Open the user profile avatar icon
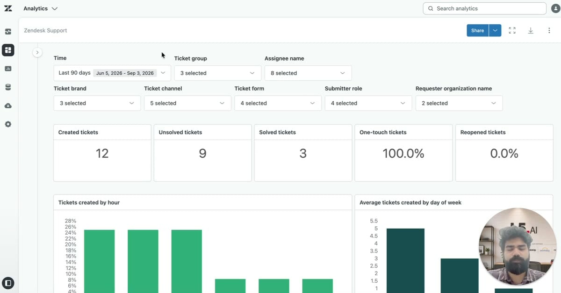Screen dimensions: 561x293 (x=555, y=8)
